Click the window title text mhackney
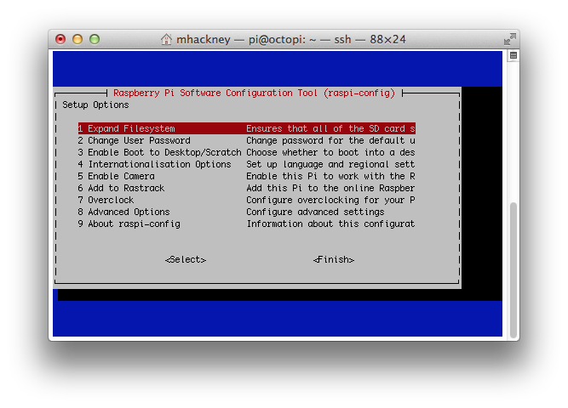The image size is (568, 408). click(x=203, y=39)
